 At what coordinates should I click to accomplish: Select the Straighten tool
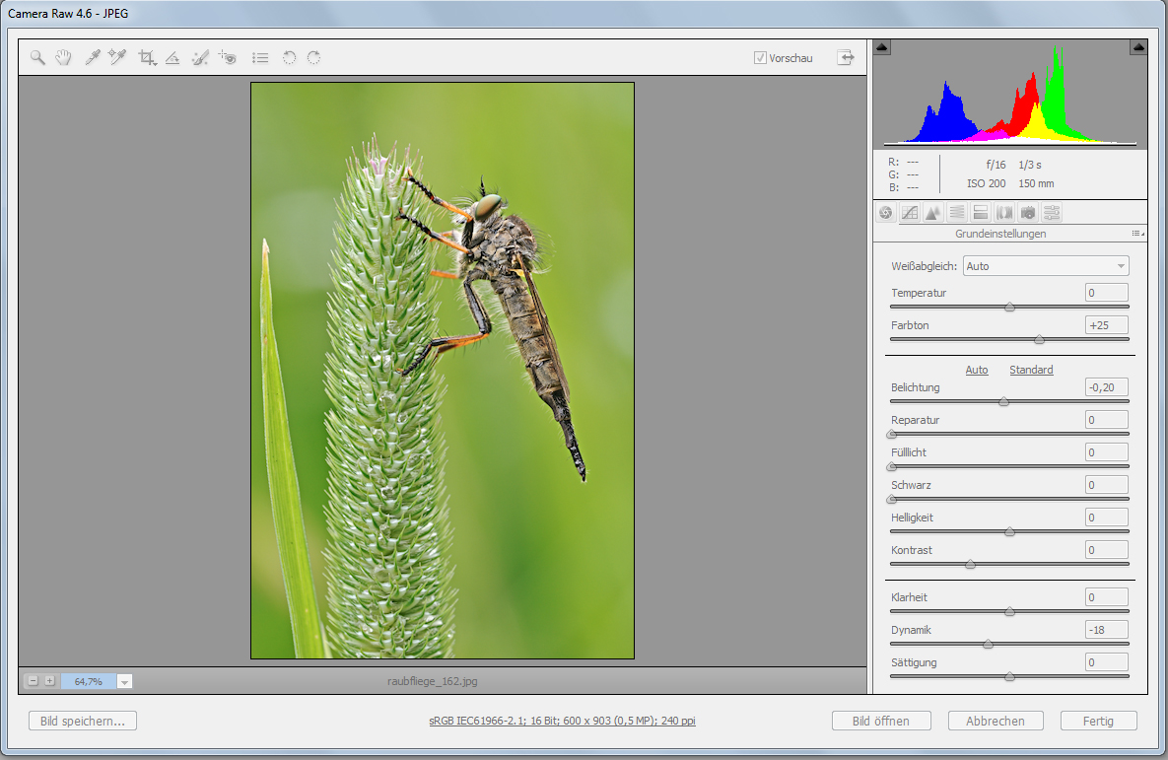172,57
